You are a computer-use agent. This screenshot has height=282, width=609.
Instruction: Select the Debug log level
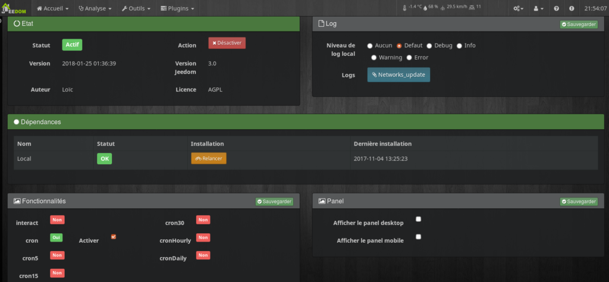click(431, 46)
